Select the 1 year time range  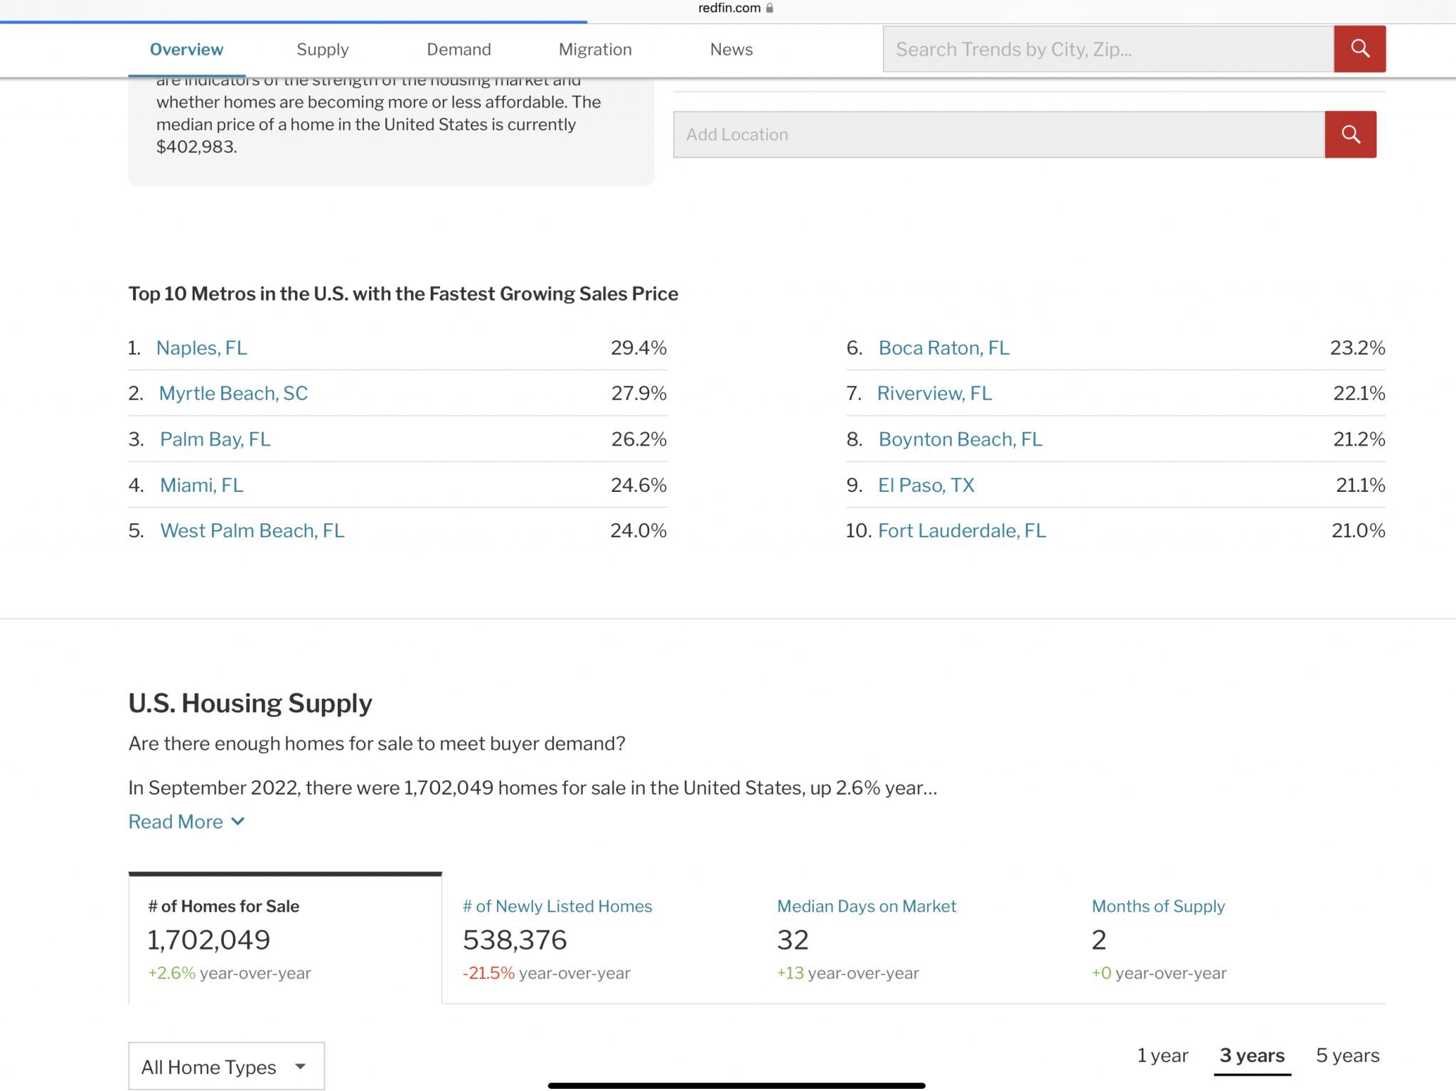tap(1162, 1055)
